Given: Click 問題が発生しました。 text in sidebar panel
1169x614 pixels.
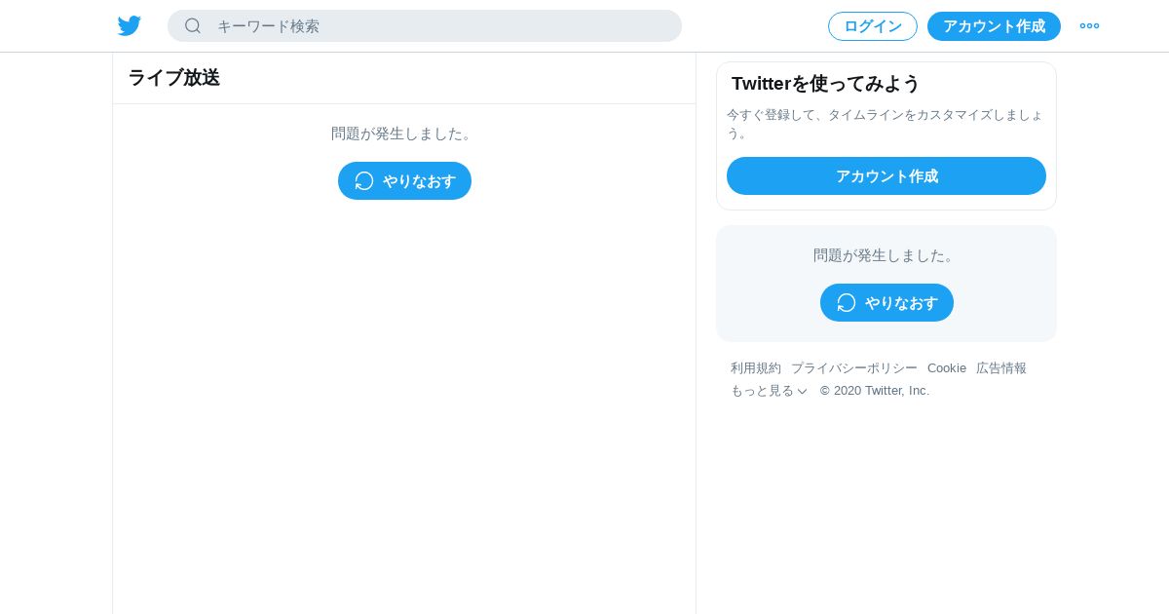Looking at the screenshot, I should coord(886,255).
